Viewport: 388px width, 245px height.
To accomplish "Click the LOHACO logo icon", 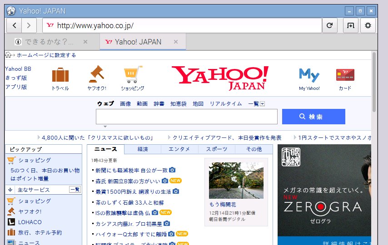I will 11,222.
